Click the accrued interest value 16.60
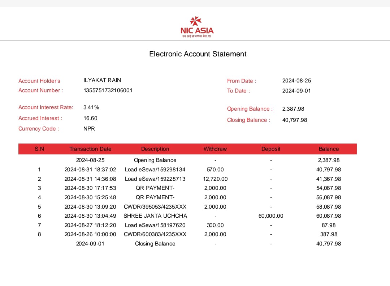Screen dimensions: 390x286 (x=90, y=118)
